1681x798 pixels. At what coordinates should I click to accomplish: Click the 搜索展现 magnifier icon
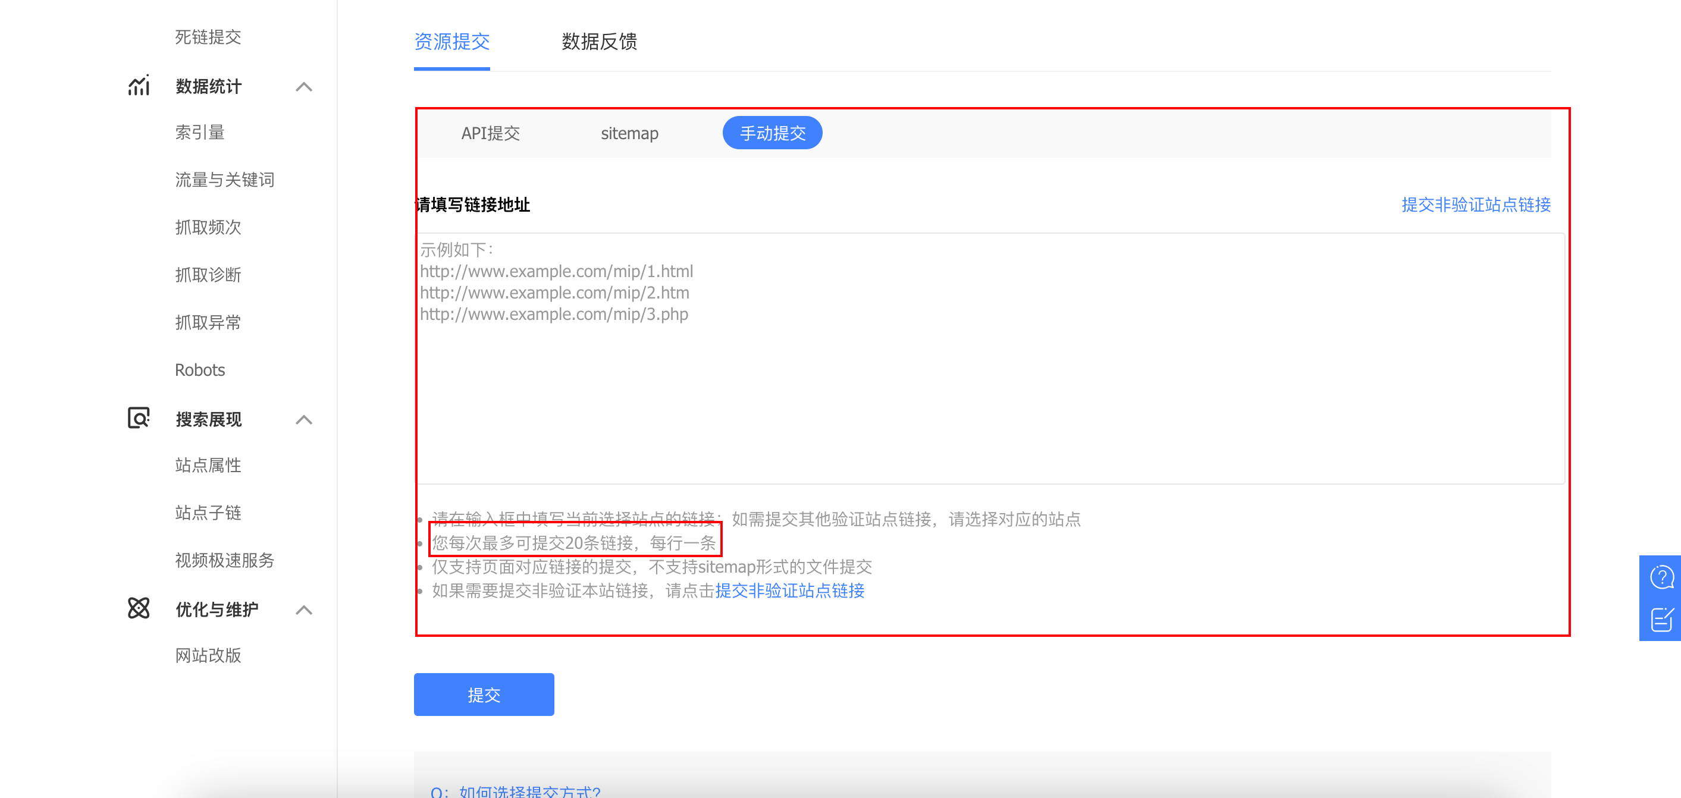click(x=139, y=418)
